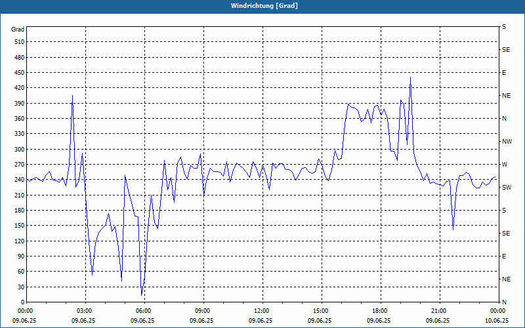Select the E compass label level with 90
The width and height of the screenshot is (525, 328).
504,256
